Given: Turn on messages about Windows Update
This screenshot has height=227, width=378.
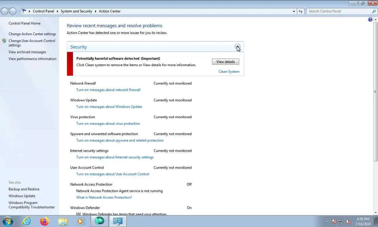Looking at the screenshot, I should (x=109, y=107).
